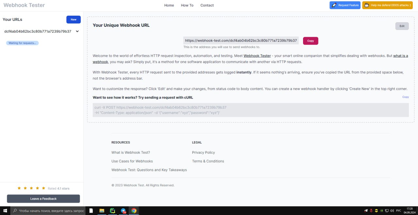Viewport: 418px width, 215px height.
Task: Click Help me defend DDOS attacks button
Action: (387, 5)
